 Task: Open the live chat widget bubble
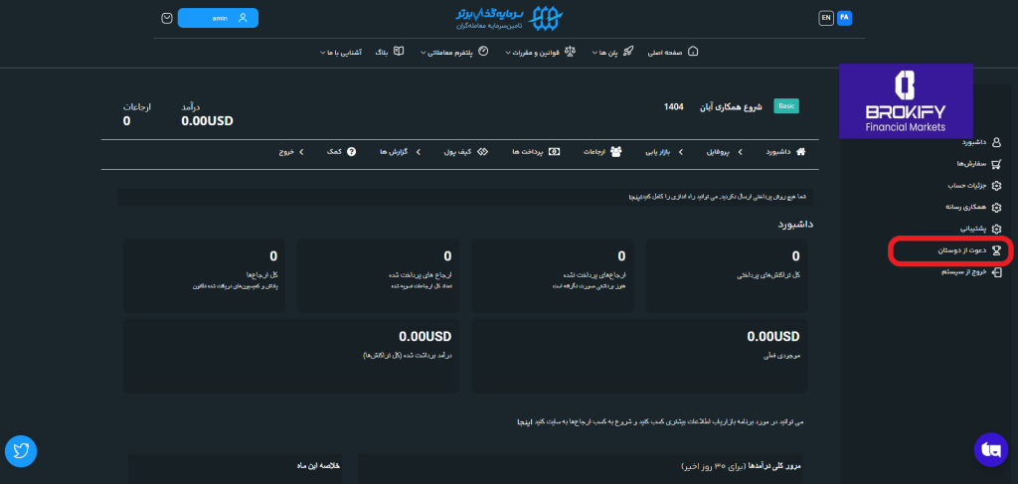tap(990, 449)
